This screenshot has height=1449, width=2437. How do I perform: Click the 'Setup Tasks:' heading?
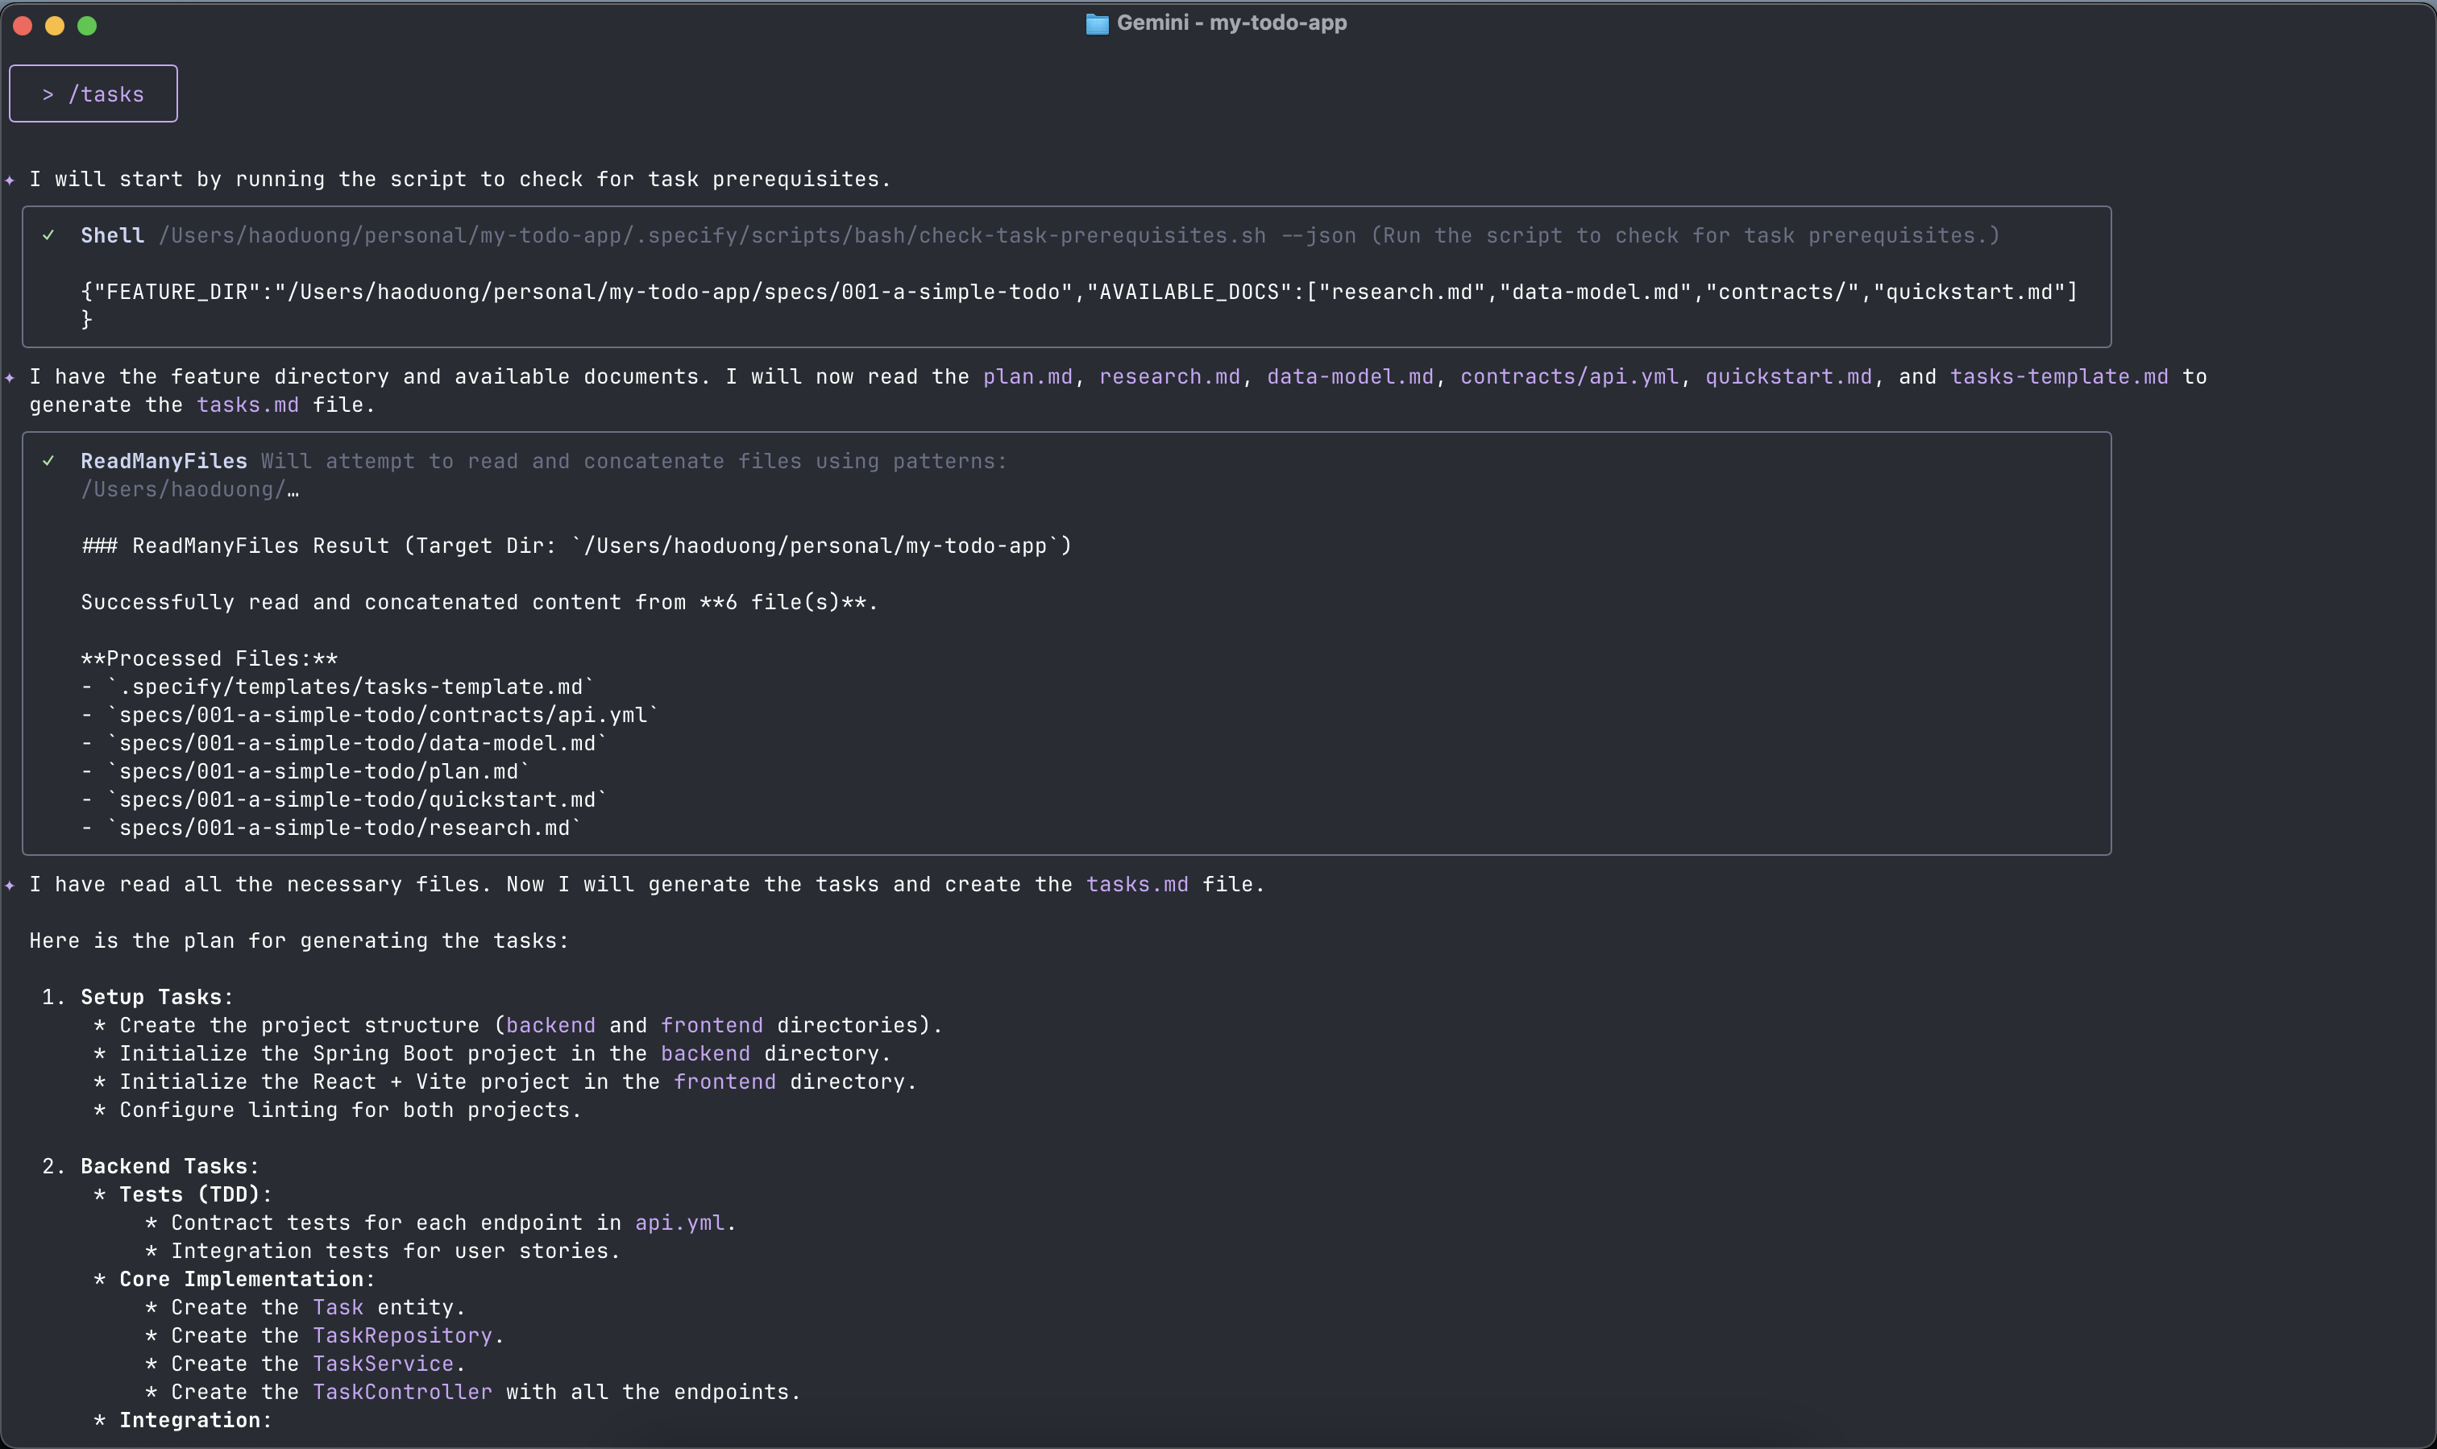point(157,997)
